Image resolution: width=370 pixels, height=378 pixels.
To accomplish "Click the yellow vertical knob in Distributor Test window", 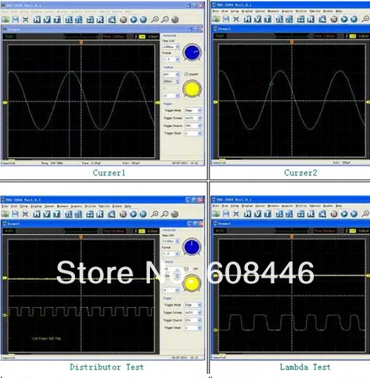I will [192, 283].
